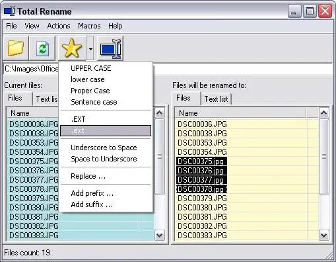Click the Files count: 19 status text
The width and height of the screenshot is (336, 262).
[27, 253]
